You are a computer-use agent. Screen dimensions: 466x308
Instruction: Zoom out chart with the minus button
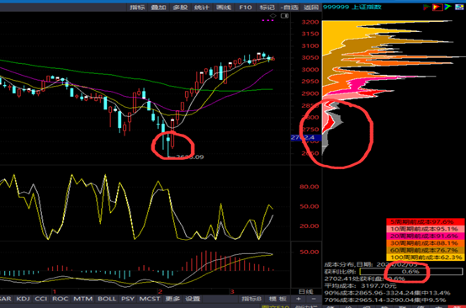[314, 299]
